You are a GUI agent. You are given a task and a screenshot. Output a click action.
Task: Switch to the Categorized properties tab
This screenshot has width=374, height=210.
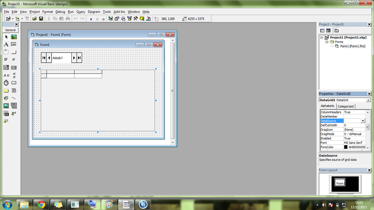click(346, 106)
